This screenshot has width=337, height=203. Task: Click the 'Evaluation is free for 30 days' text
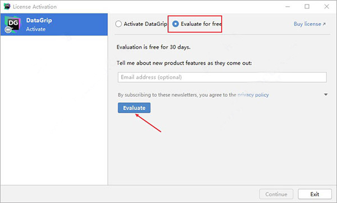pos(153,47)
